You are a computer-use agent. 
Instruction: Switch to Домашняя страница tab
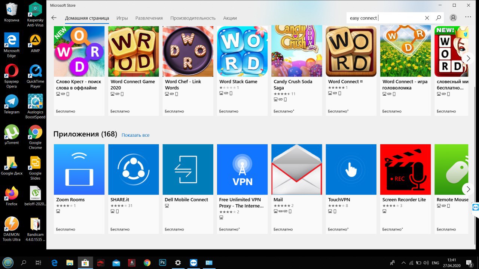point(87,18)
